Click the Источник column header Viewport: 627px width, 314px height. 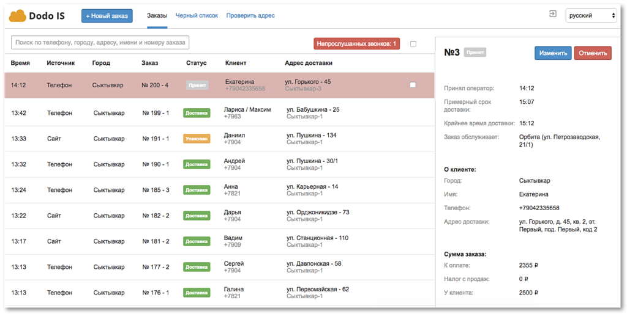[x=61, y=63]
